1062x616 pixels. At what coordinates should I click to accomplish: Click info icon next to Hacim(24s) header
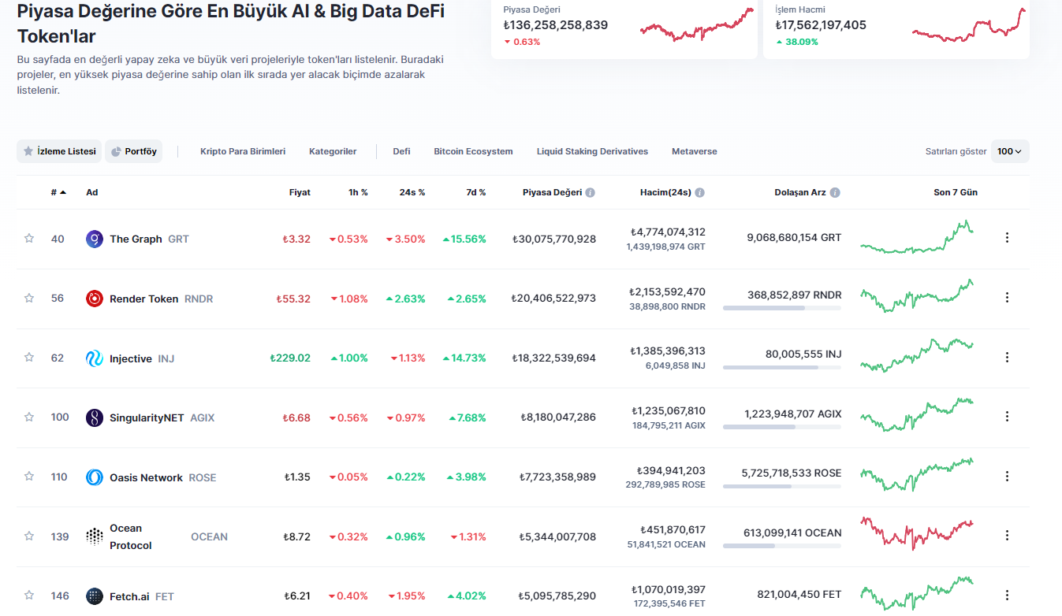[700, 192]
